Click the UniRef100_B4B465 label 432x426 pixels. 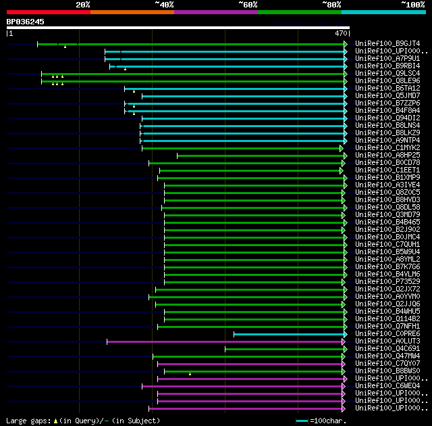pyautogui.click(x=387, y=222)
